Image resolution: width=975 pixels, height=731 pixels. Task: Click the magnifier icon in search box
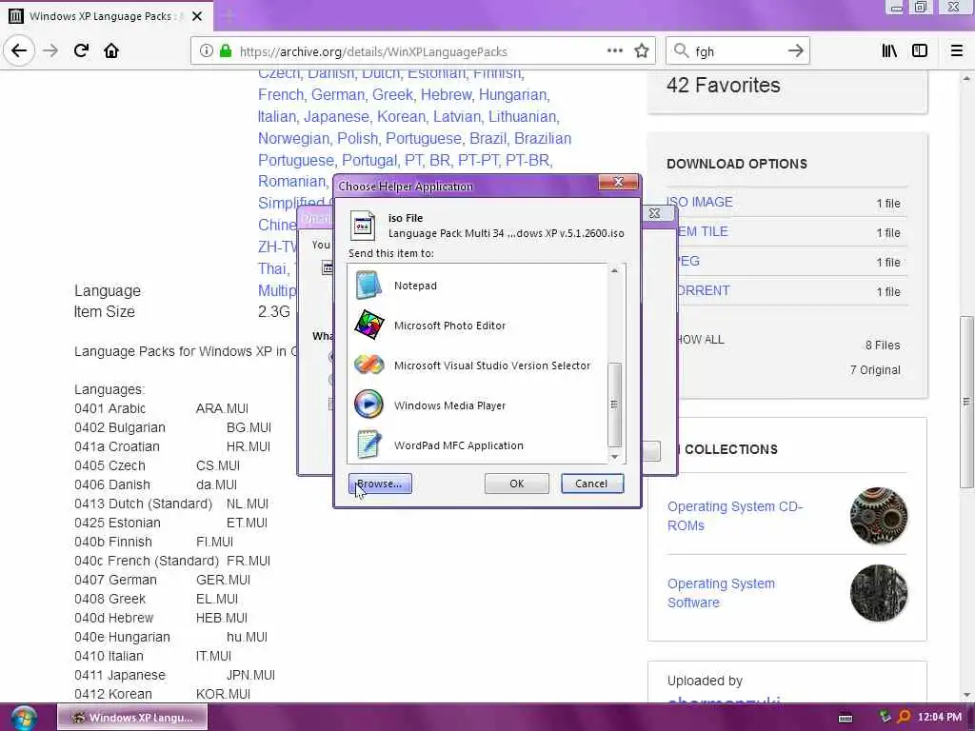click(x=681, y=50)
